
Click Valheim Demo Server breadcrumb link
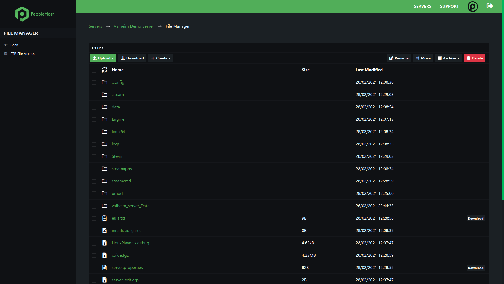click(x=134, y=26)
